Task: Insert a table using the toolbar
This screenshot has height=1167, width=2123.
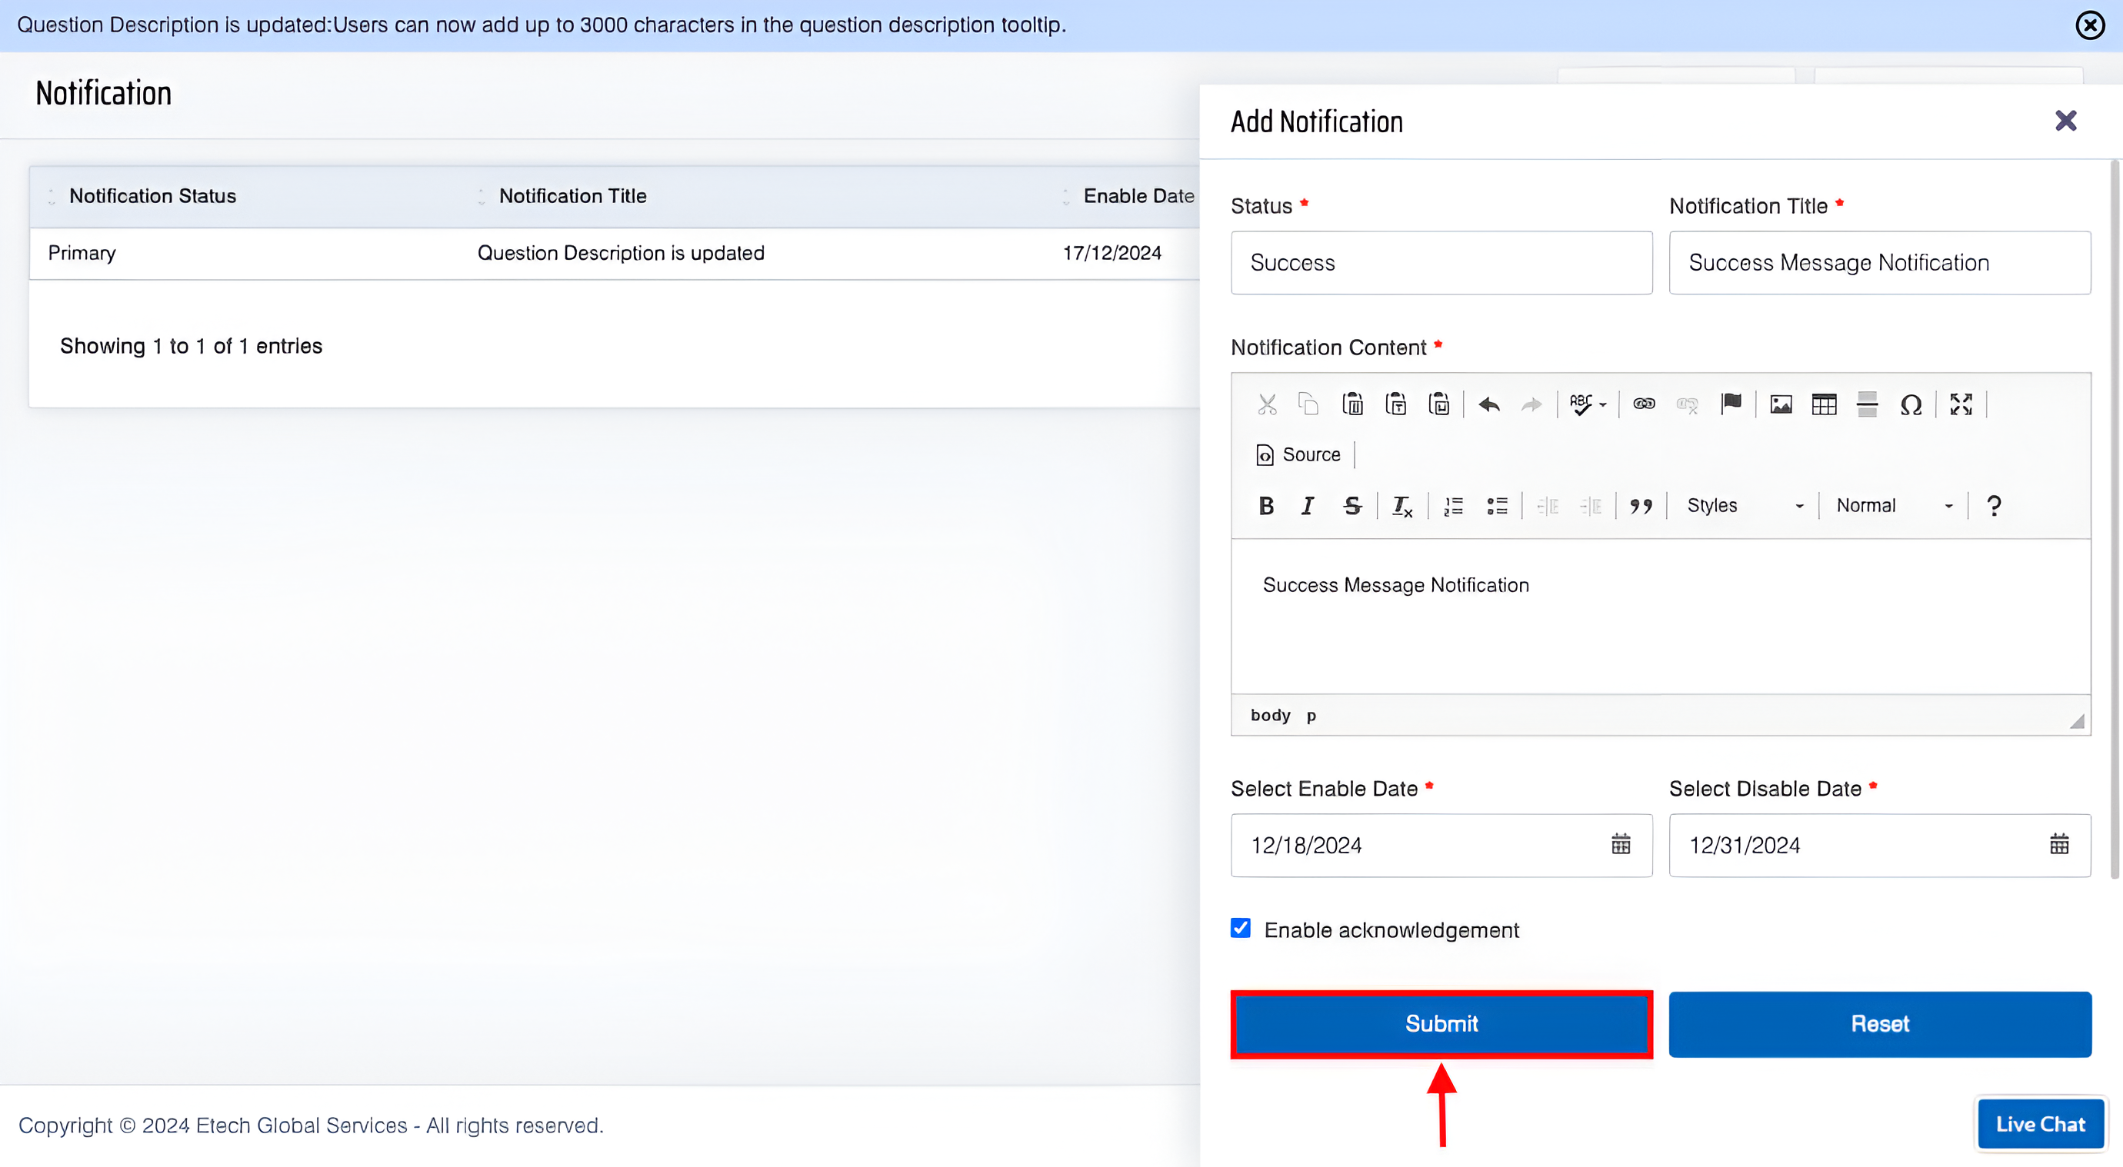Action: point(1824,404)
